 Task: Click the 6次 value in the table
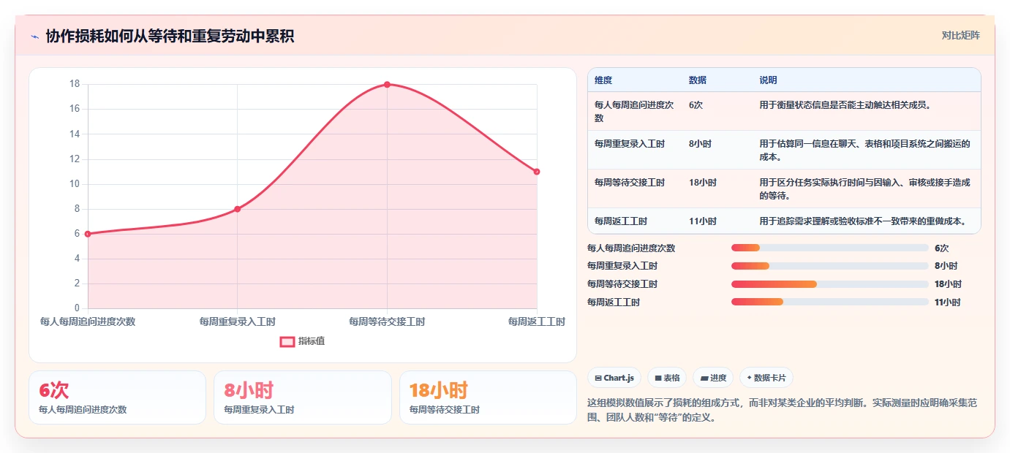coord(696,104)
